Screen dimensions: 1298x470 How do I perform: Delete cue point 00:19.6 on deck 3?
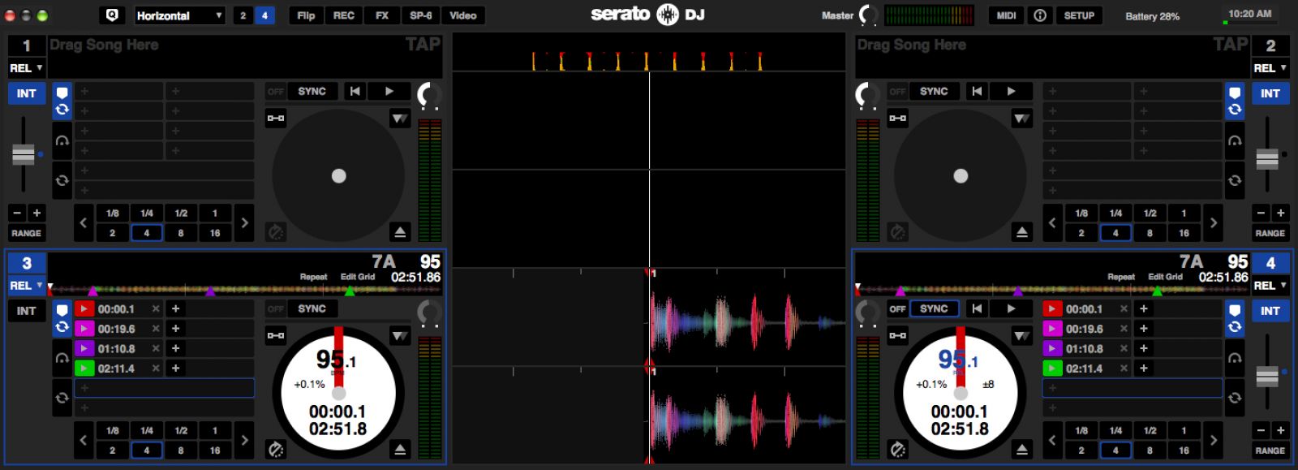156,329
